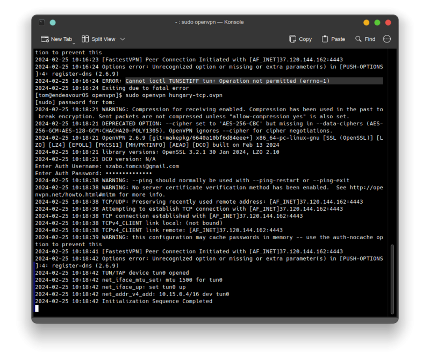Click 'TCPv4_CLIENT link remote' line
Screen dimensions: 430x359
tap(159, 230)
